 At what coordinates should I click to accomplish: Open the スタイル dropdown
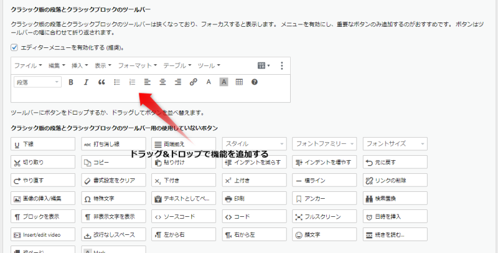click(255, 144)
